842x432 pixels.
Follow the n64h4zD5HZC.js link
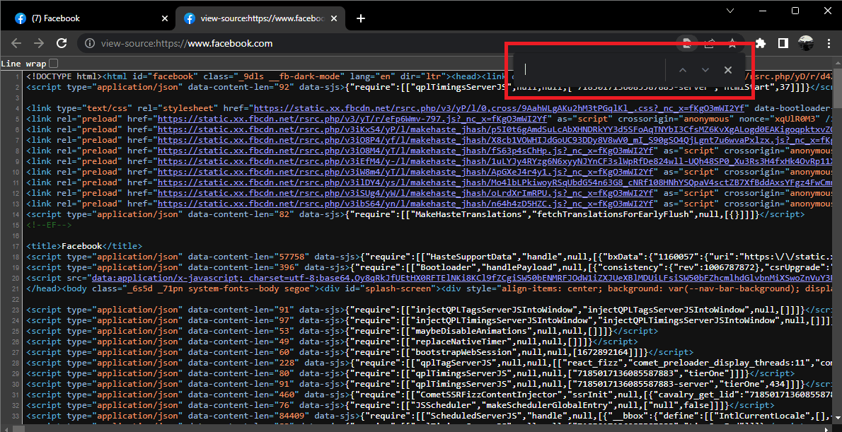coord(405,204)
